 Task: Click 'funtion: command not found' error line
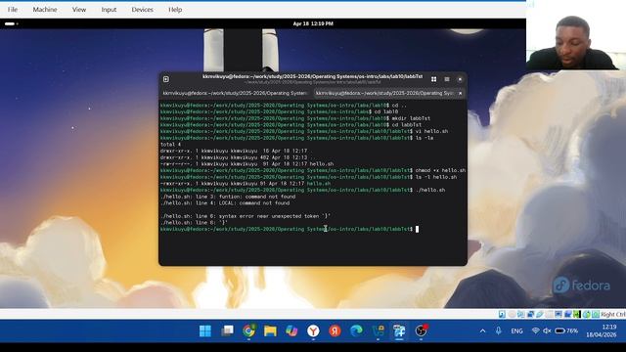click(228, 197)
